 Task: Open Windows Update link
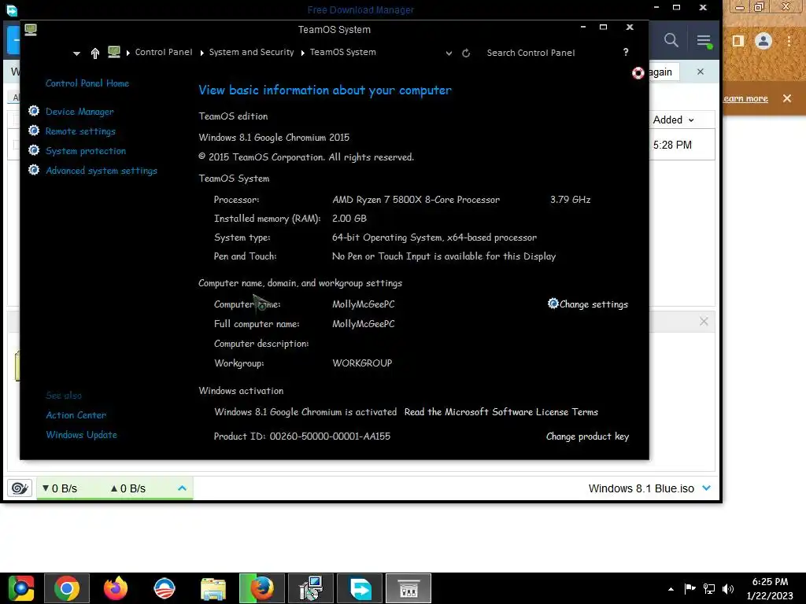coord(81,434)
